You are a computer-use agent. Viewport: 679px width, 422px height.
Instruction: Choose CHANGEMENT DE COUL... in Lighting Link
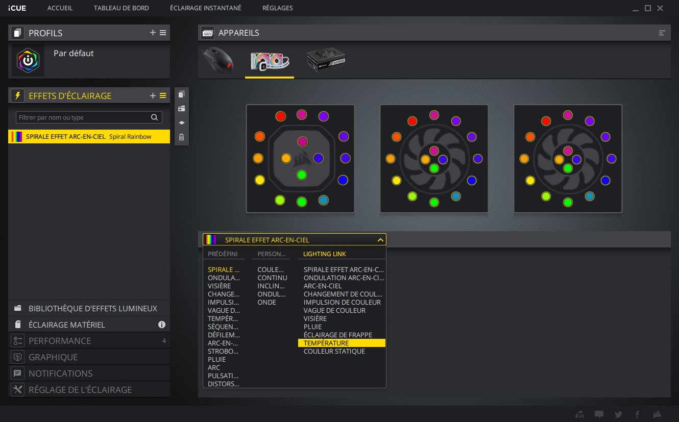coord(343,294)
